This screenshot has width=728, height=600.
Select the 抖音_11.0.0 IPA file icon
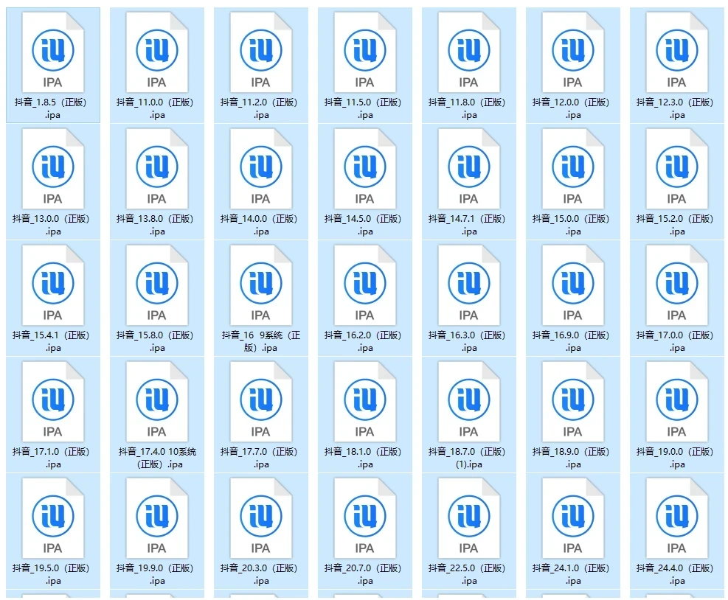point(157,52)
